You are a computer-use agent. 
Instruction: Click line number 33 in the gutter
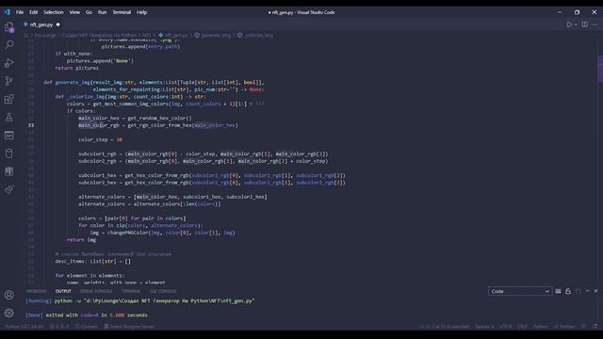point(31,125)
